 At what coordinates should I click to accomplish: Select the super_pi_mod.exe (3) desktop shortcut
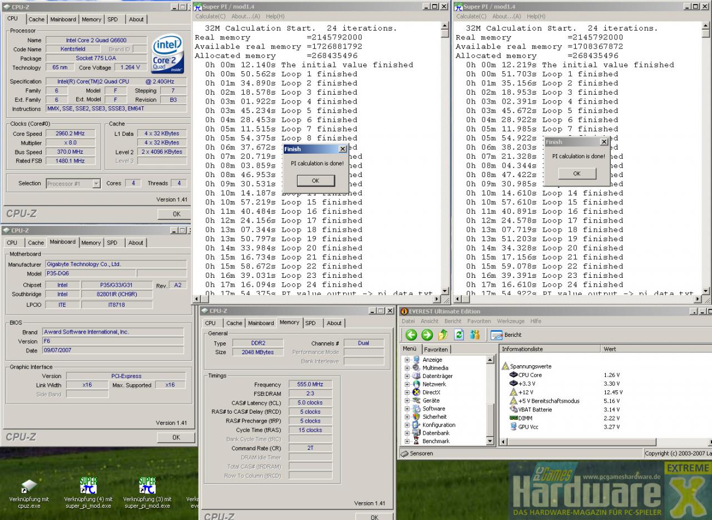pos(147,486)
